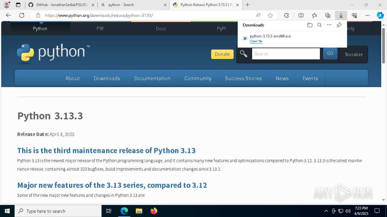Show hidden system tray icons

tap(326, 211)
